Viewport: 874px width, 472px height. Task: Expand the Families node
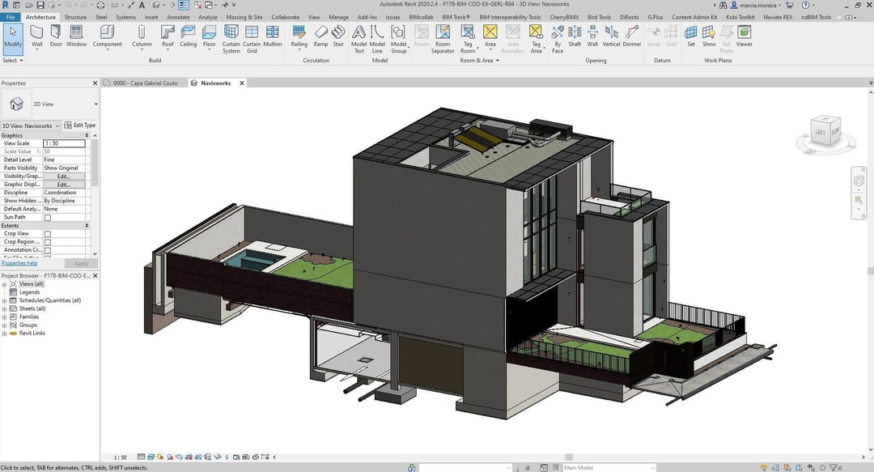5,317
